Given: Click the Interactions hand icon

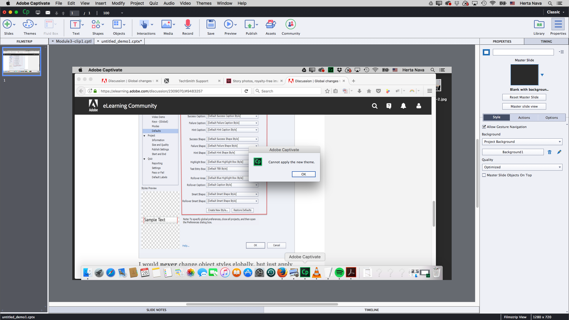Looking at the screenshot, I should pos(144,24).
